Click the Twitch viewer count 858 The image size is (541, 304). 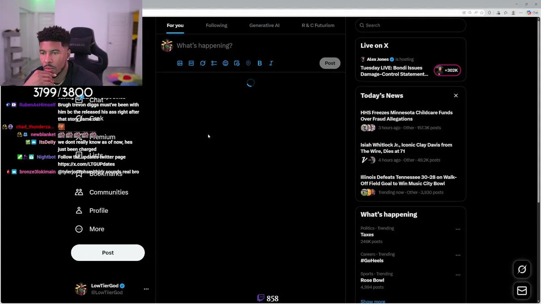click(272, 299)
